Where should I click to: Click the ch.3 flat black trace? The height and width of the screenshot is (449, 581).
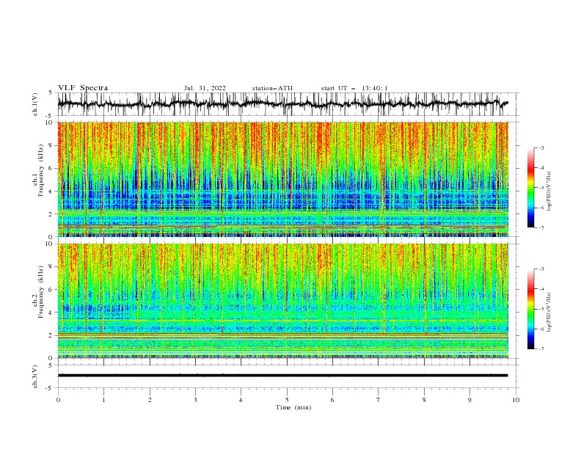pyautogui.click(x=283, y=376)
